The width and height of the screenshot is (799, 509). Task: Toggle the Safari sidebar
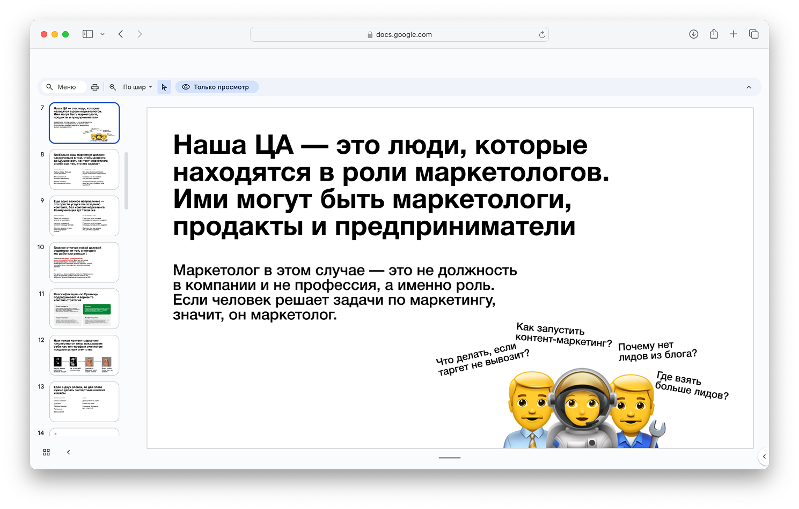pos(87,34)
